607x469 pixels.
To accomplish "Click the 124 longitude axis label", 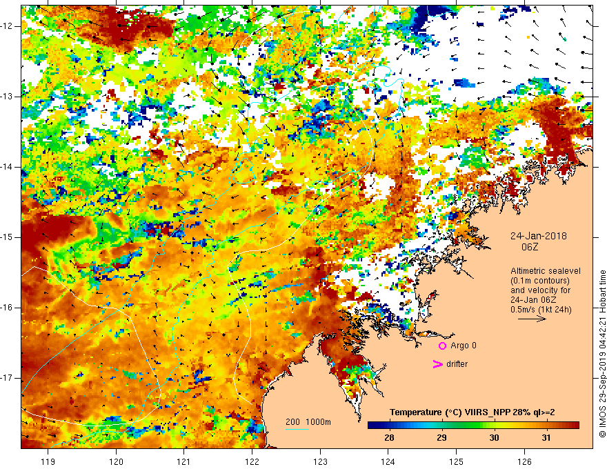I will tap(388, 461).
